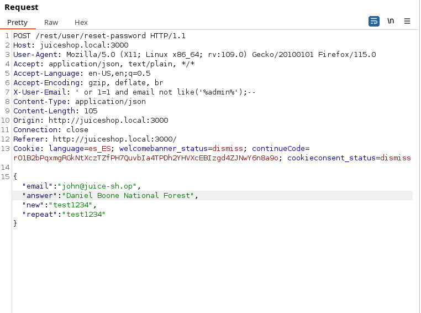
Task: Click the welcomebanner_status cookie name
Action: pyautogui.click(x=164, y=149)
